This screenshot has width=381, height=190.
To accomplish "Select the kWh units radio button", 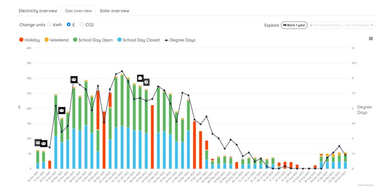I will coord(49,25).
